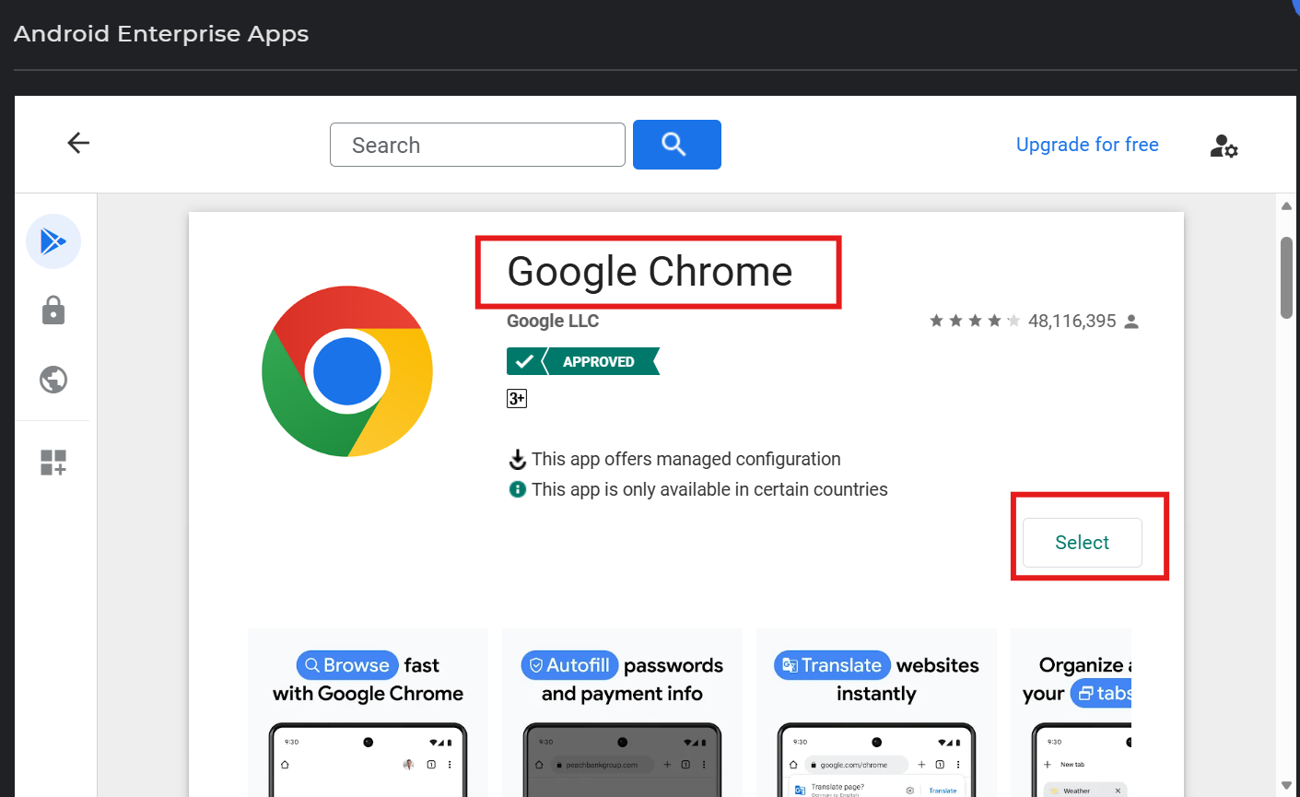The width and height of the screenshot is (1300, 797).
Task: Open the Play Store apps sidebar icon
Action: click(53, 241)
